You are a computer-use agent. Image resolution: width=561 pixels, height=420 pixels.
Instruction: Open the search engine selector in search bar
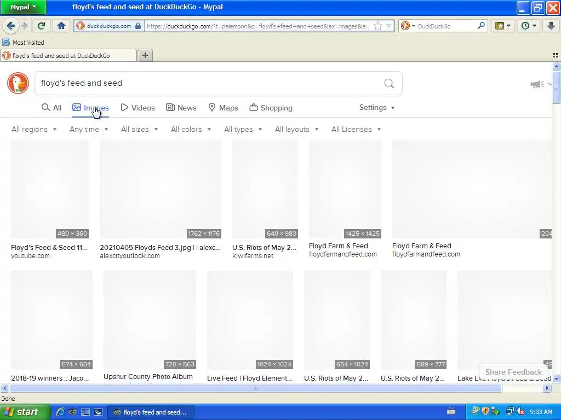pyautogui.click(x=408, y=26)
